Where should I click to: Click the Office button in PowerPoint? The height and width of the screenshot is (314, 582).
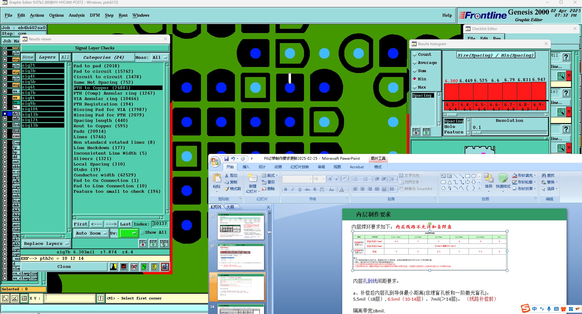[x=215, y=162]
